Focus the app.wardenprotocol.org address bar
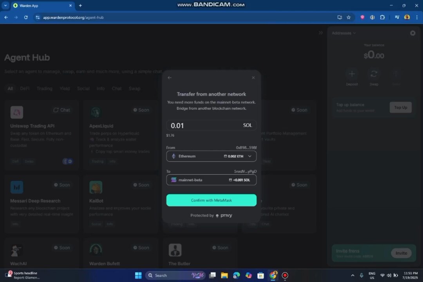Screen dimensions: 423x282 click(73, 17)
